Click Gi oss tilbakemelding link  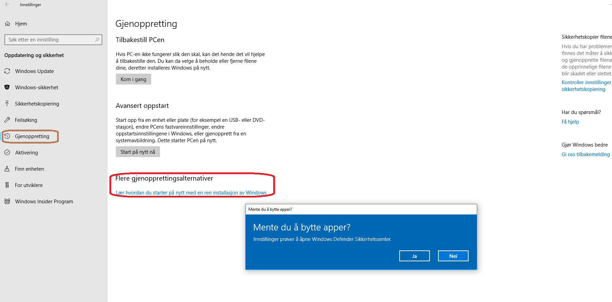(x=586, y=154)
